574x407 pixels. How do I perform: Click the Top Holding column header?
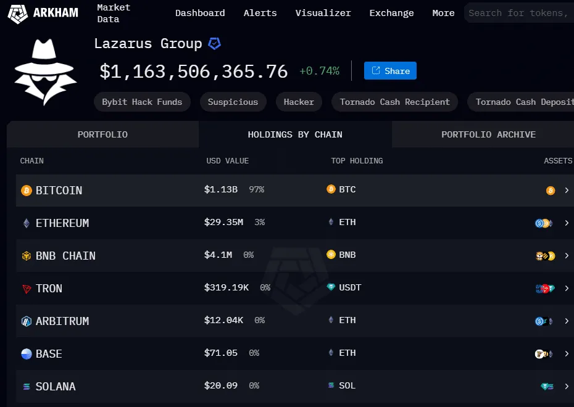point(357,161)
